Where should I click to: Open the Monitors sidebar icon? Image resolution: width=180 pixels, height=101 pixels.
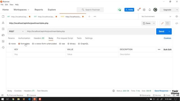(x=3, y=41)
